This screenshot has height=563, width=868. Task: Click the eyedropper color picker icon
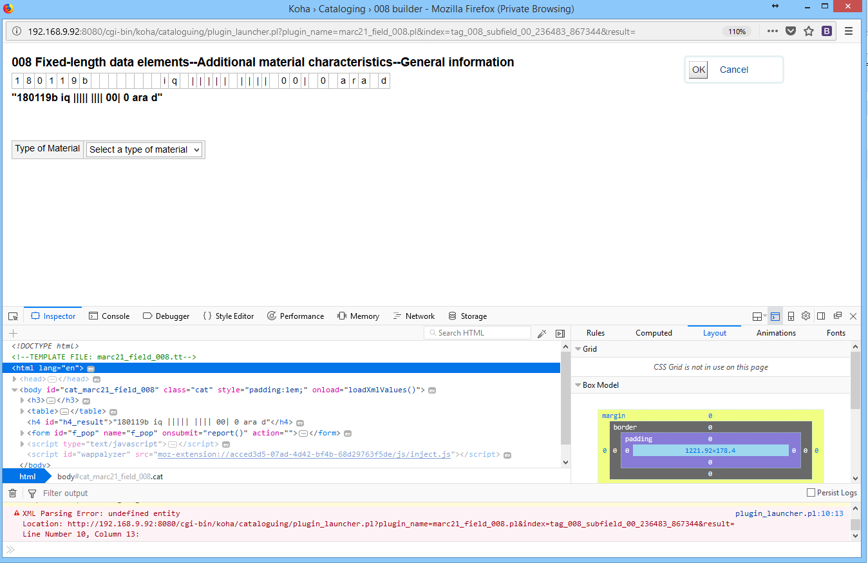point(542,333)
